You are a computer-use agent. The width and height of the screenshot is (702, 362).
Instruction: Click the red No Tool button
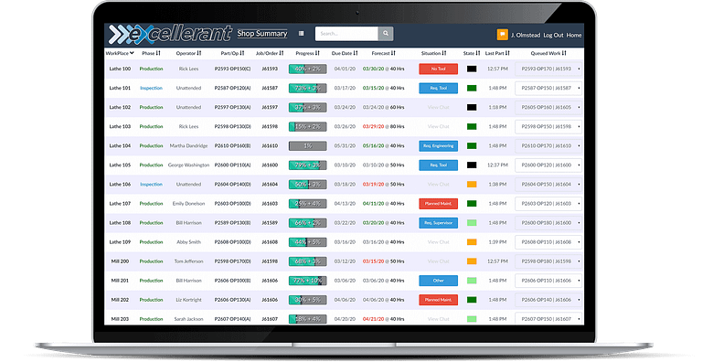point(439,69)
